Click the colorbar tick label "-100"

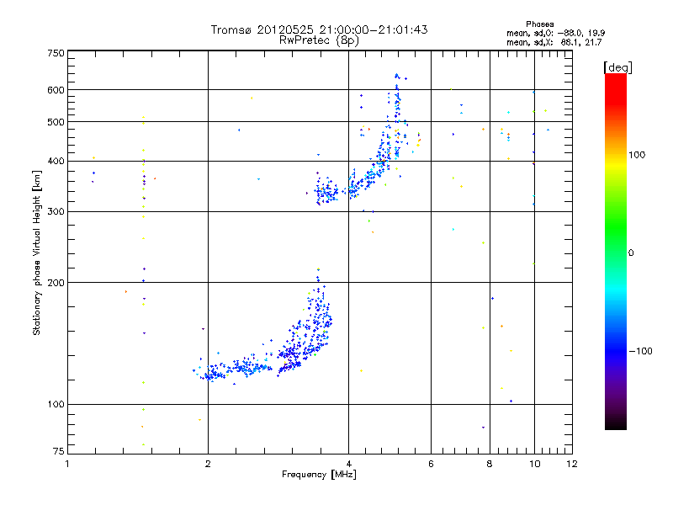click(640, 351)
